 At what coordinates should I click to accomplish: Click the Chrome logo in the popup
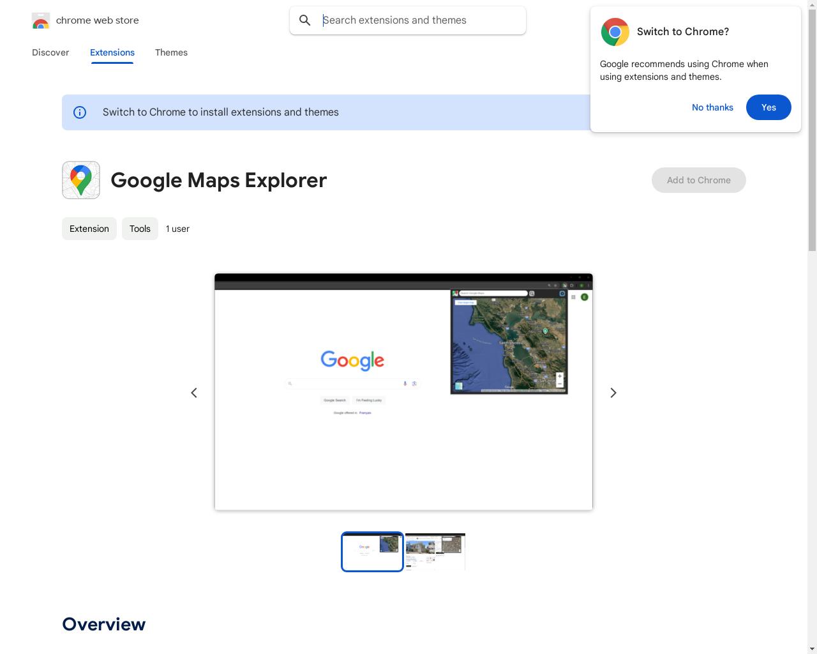click(x=615, y=32)
